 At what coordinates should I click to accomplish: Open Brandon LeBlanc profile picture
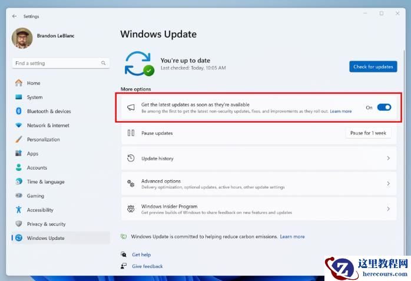point(22,38)
